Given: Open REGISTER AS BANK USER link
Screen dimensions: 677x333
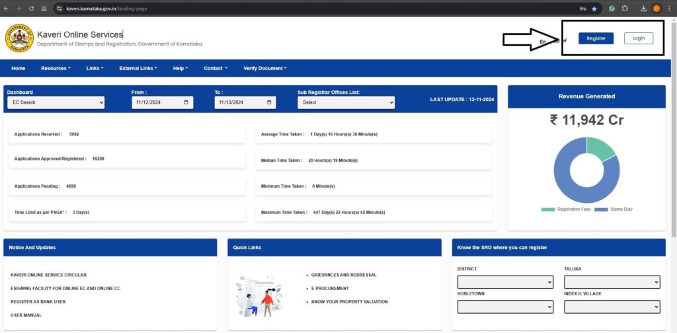Looking at the screenshot, I should pos(38,302).
